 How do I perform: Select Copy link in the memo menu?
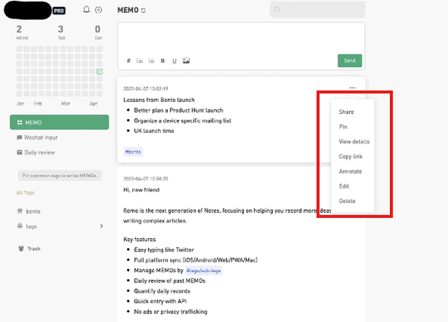[350, 156]
